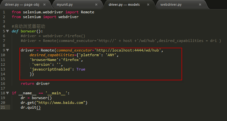Screen dimensions: 227x121
Task: Click dr.quit() on line 21
Action: tap(31, 107)
